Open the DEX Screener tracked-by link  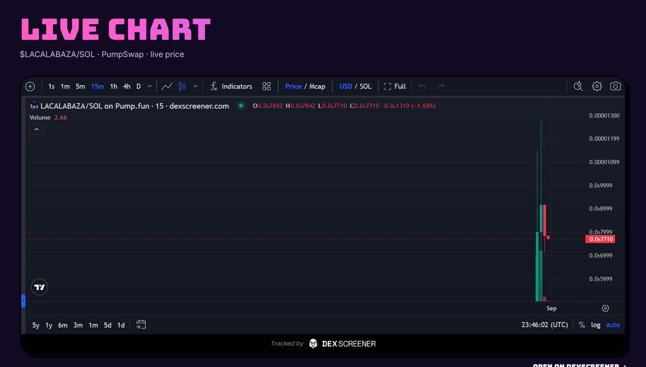[342, 344]
